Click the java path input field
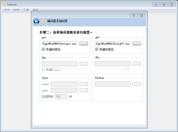Image resolution: width=178 pixels, height=132 pixels. pyautogui.click(x=64, y=90)
